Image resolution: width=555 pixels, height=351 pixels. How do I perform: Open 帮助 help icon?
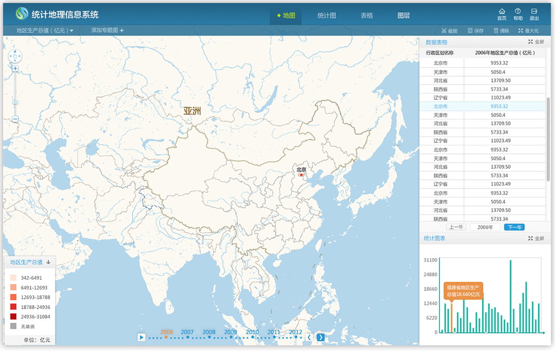tap(517, 12)
